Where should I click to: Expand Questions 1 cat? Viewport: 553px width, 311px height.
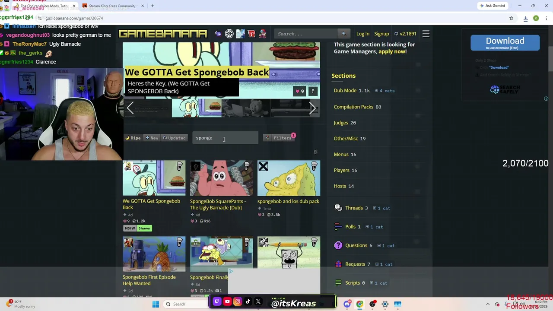point(385,246)
